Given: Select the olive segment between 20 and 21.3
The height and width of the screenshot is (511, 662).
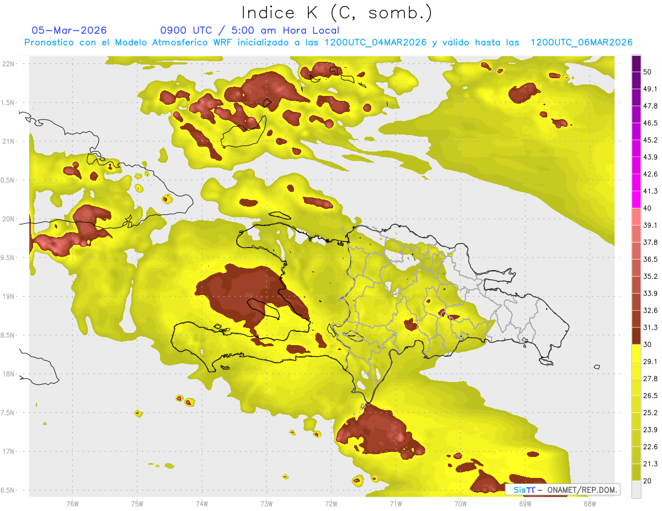Looking at the screenshot, I should pyautogui.click(x=636, y=472).
